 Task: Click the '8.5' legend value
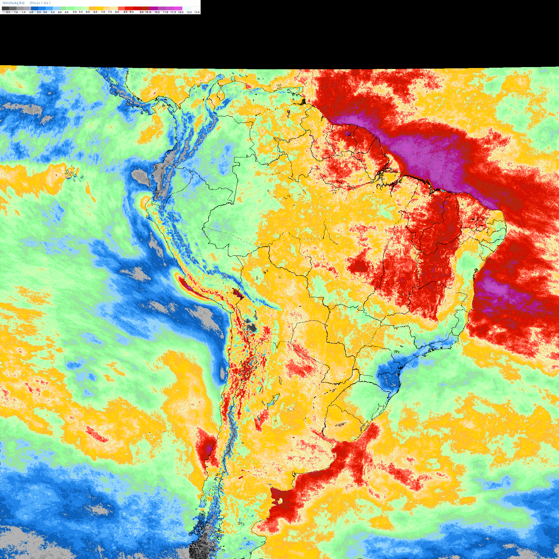tap(125, 12)
